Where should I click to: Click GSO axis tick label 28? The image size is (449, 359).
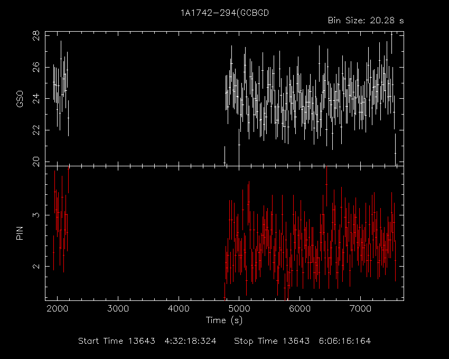36,36
